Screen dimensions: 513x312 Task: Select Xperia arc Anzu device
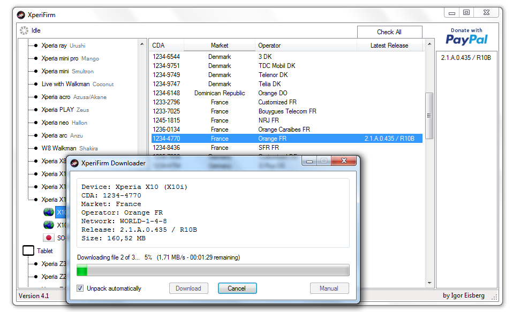pyautogui.click(x=62, y=135)
